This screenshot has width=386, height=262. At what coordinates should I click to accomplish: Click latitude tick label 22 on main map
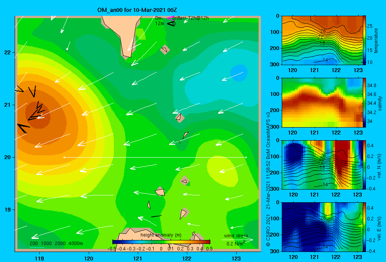click(x=8, y=53)
